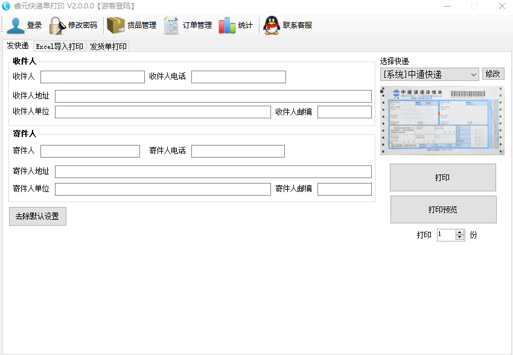Click the 收件人 recipient name field

click(92, 77)
